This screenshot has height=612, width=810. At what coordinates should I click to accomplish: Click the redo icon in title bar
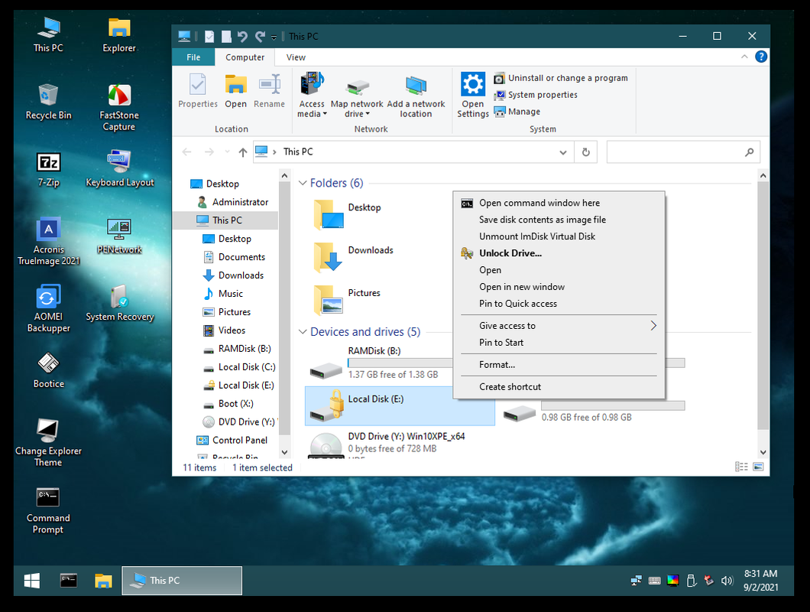coord(260,36)
